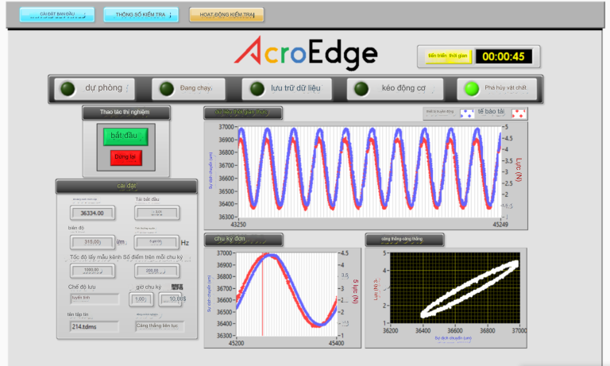Viewport: 610px width, 366px height.
Task: Click the 00:00:45 elapsed time display
Action: click(x=504, y=56)
